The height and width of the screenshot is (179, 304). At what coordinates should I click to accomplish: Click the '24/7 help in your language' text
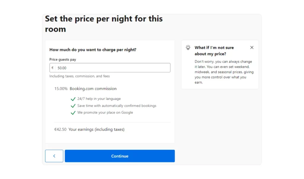point(99,99)
